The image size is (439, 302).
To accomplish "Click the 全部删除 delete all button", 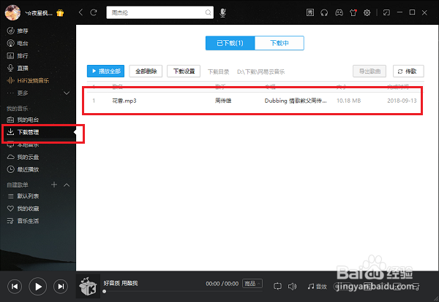I will point(146,71).
